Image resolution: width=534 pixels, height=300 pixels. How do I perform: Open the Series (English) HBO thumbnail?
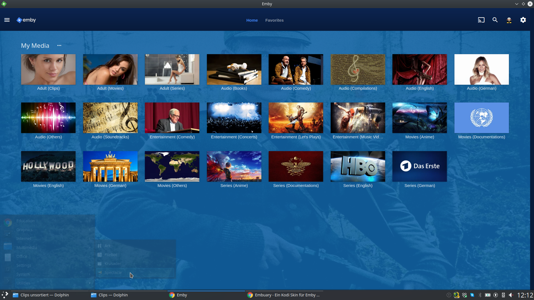point(358,166)
